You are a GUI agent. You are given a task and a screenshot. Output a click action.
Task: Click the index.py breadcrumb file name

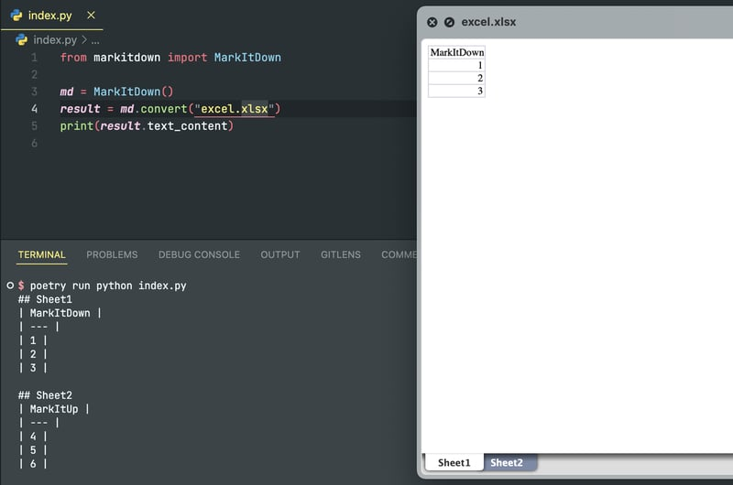pos(55,40)
